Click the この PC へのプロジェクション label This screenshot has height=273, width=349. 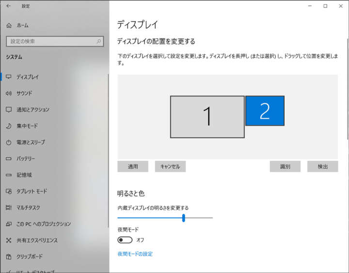(x=44, y=224)
